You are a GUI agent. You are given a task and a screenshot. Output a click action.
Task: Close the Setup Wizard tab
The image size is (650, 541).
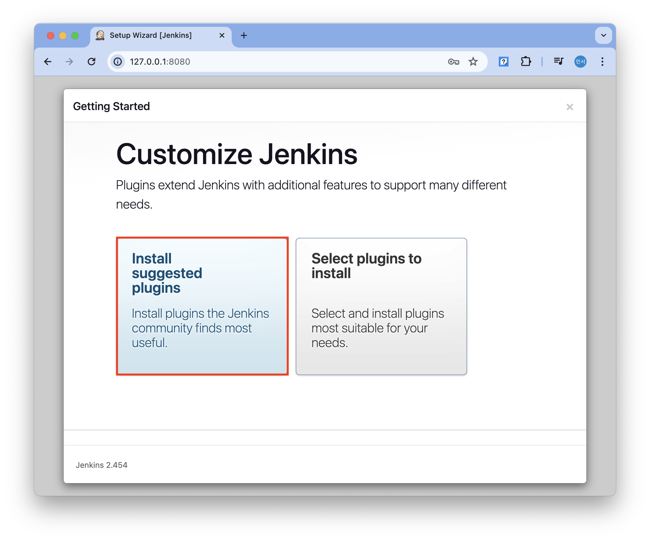pos(222,36)
